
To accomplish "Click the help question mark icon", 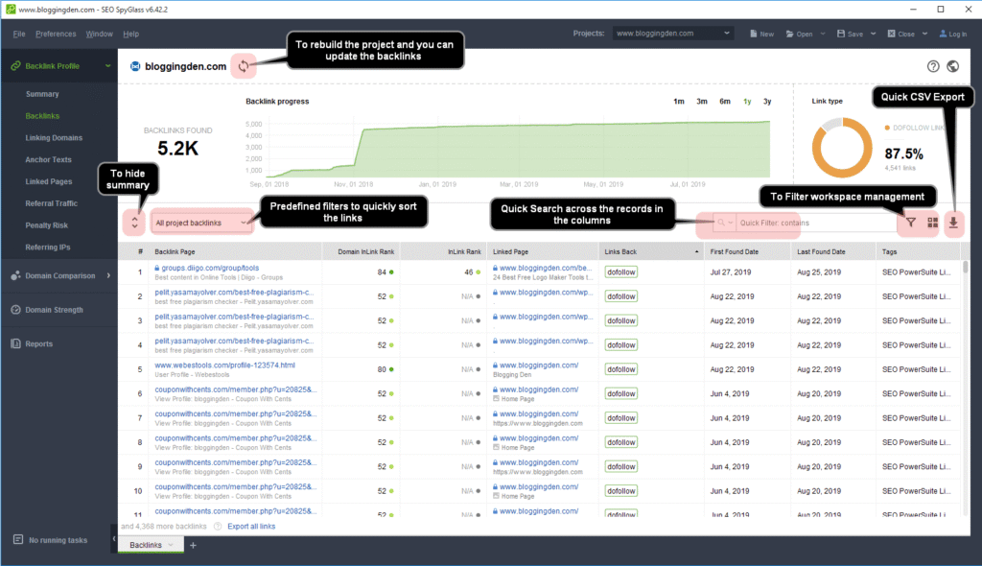I will pos(932,66).
